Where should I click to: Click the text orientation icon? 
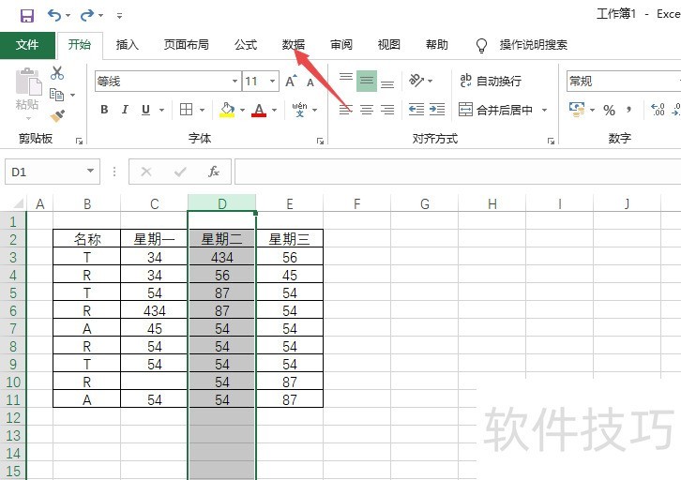click(416, 82)
